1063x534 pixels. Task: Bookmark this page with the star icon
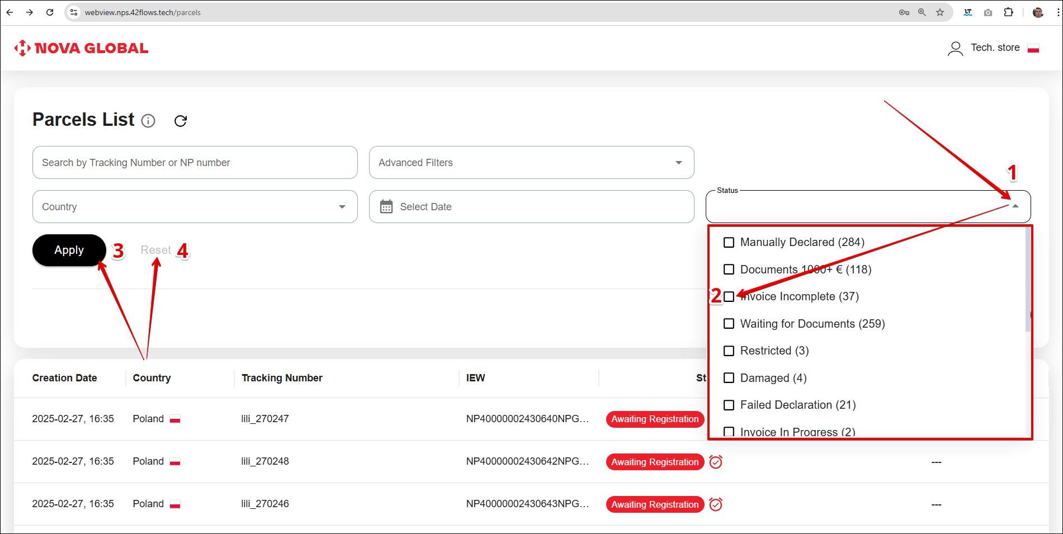[940, 12]
